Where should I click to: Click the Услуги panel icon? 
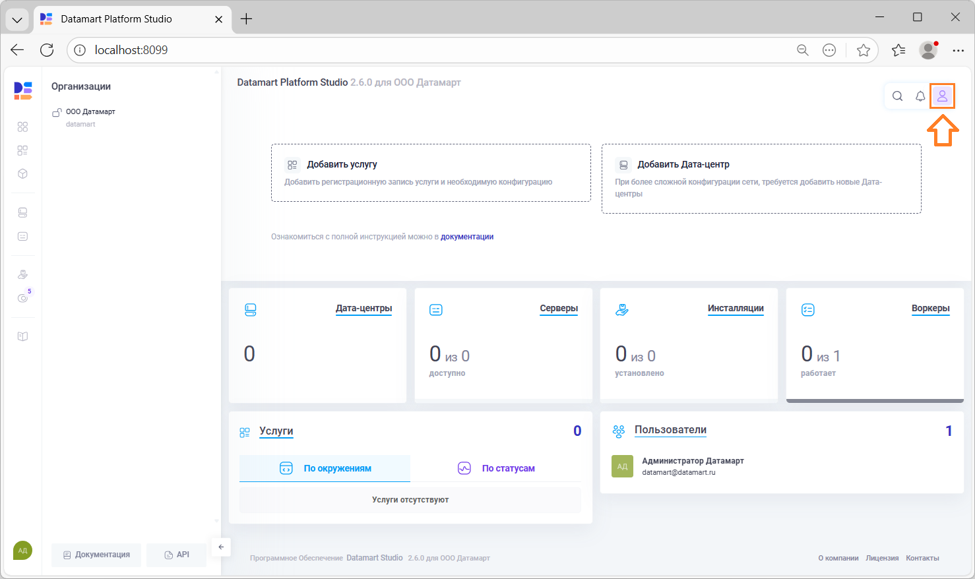(245, 433)
